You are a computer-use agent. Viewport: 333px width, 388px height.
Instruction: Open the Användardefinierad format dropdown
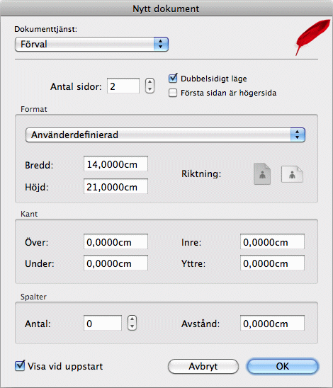click(x=165, y=135)
